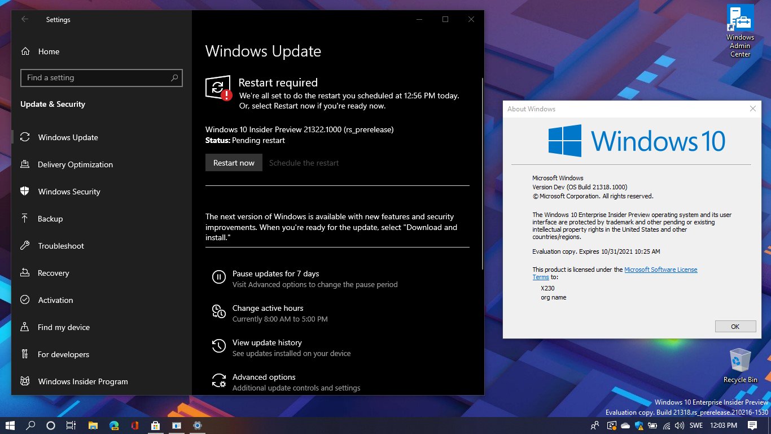Click the Restart now button

click(234, 163)
